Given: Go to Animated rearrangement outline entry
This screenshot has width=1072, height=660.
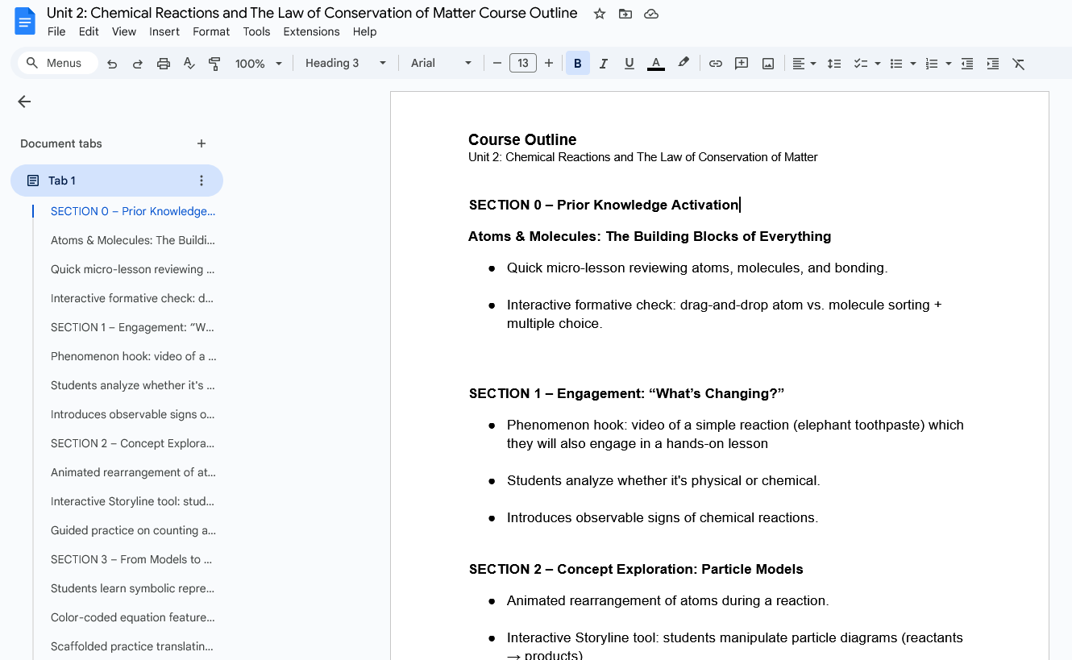Looking at the screenshot, I should pos(133,472).
